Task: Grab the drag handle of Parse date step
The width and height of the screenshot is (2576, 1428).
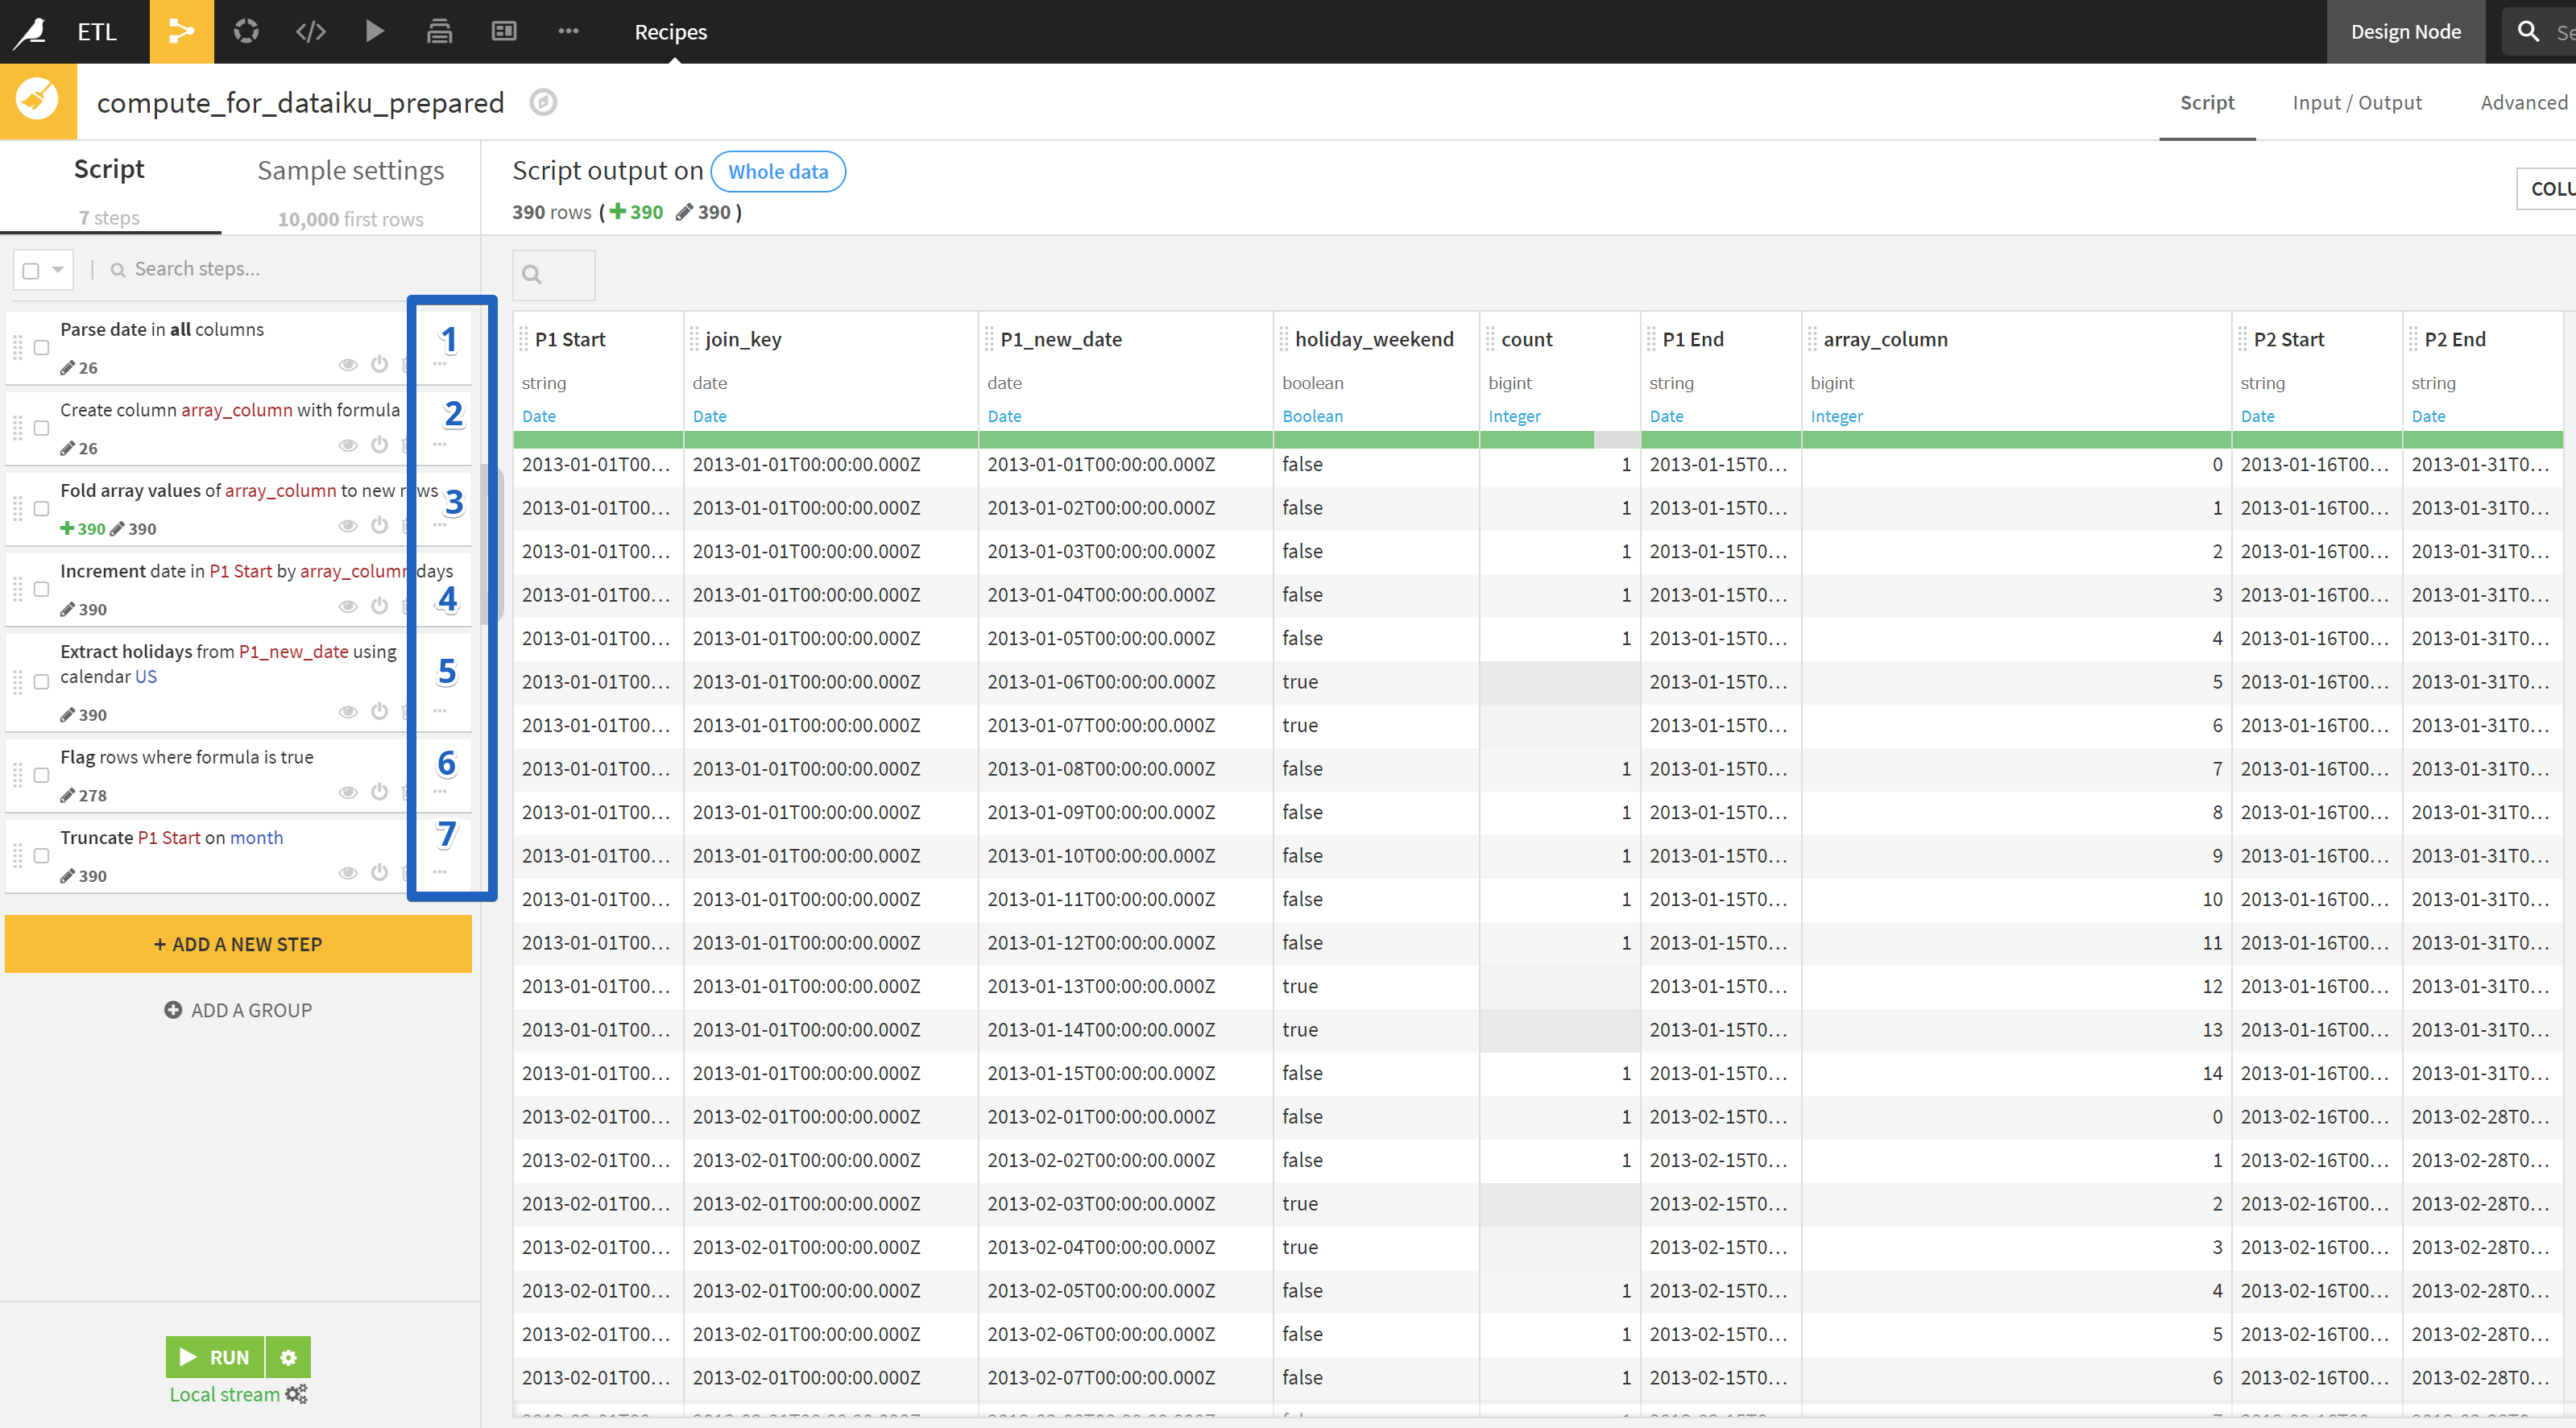Action: [17, 348]
